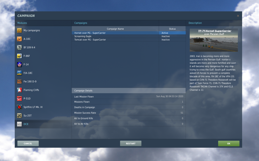Choose the A-10C module label
Image resolution: width=259 pixels, height=161 pixels.
[x=27, y=39]
